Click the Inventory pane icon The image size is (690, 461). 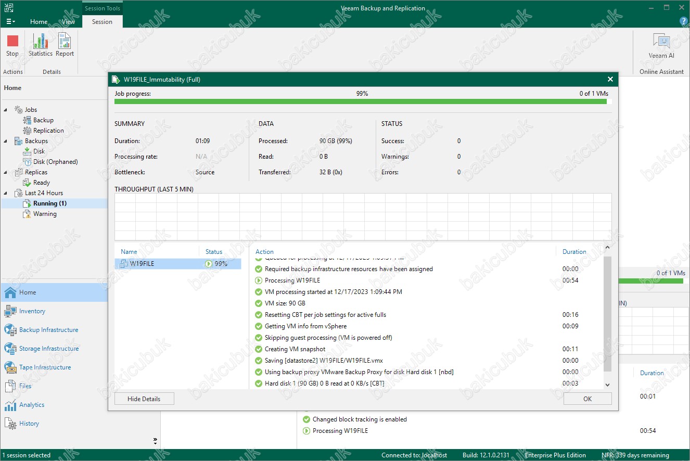[x=10, y=311]
